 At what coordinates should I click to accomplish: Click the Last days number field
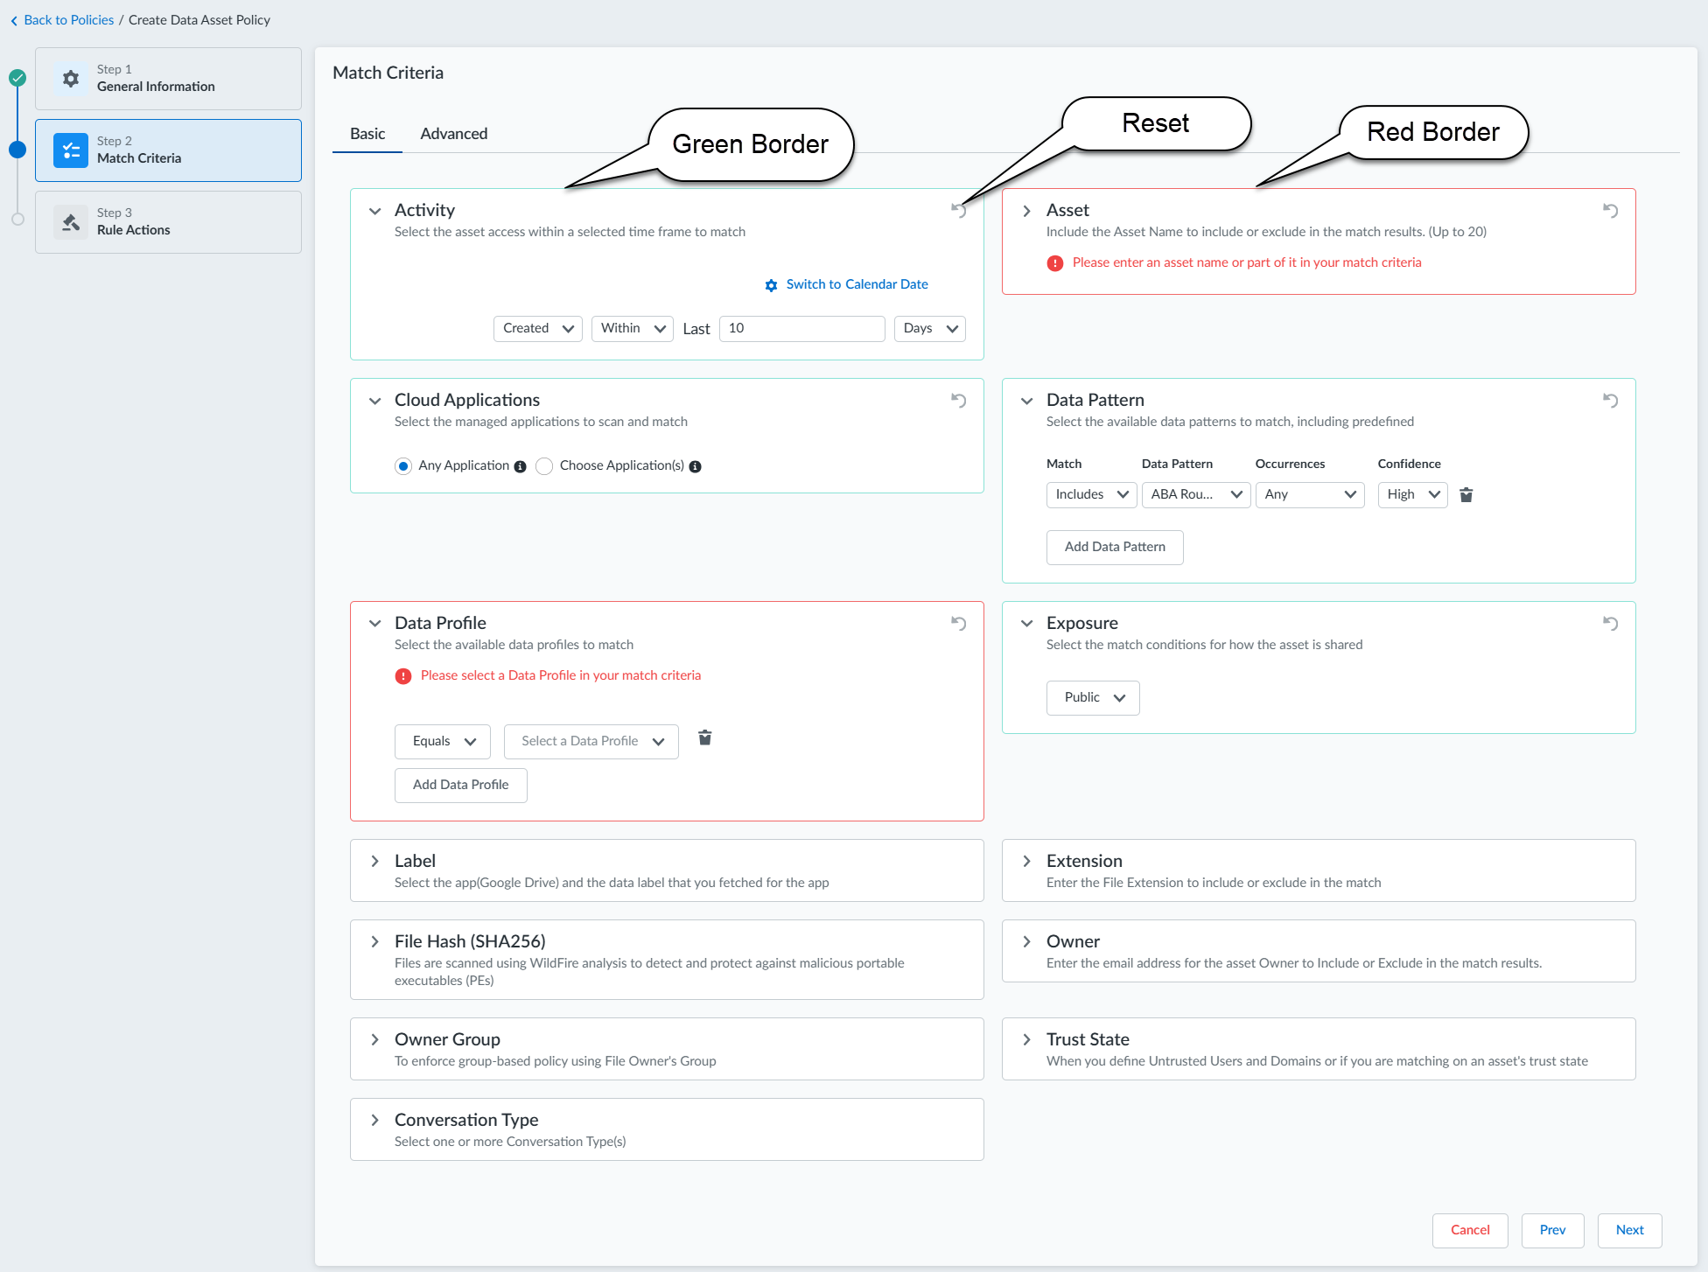tap(801, 328)
